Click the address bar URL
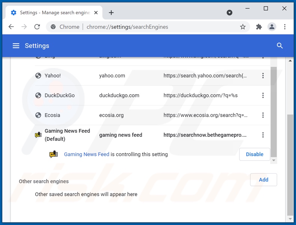The image size is (296, 225). coord(127,27)
